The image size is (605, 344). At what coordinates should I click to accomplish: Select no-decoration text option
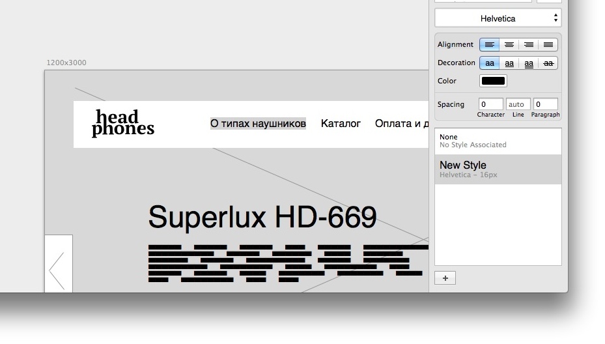coord(489,63)
